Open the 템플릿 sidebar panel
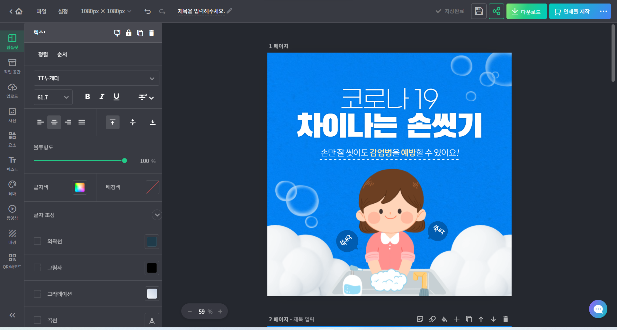Screen dimensions: 617x330 [12, 42]
